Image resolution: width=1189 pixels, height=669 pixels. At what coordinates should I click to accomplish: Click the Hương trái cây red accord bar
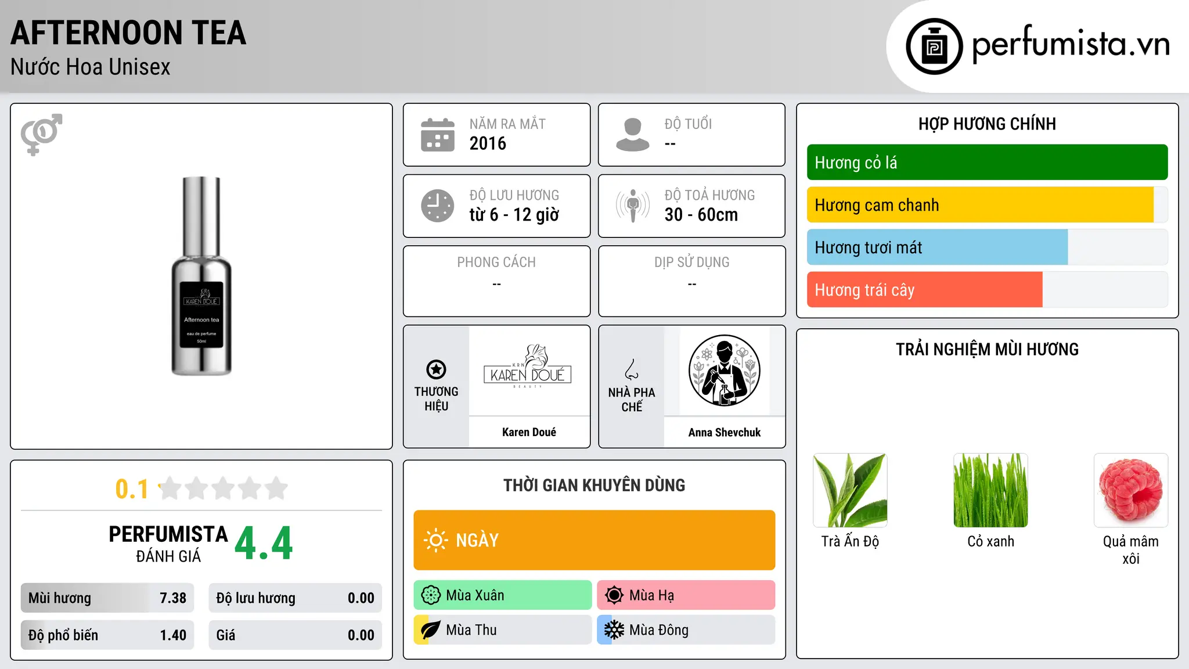988,290
